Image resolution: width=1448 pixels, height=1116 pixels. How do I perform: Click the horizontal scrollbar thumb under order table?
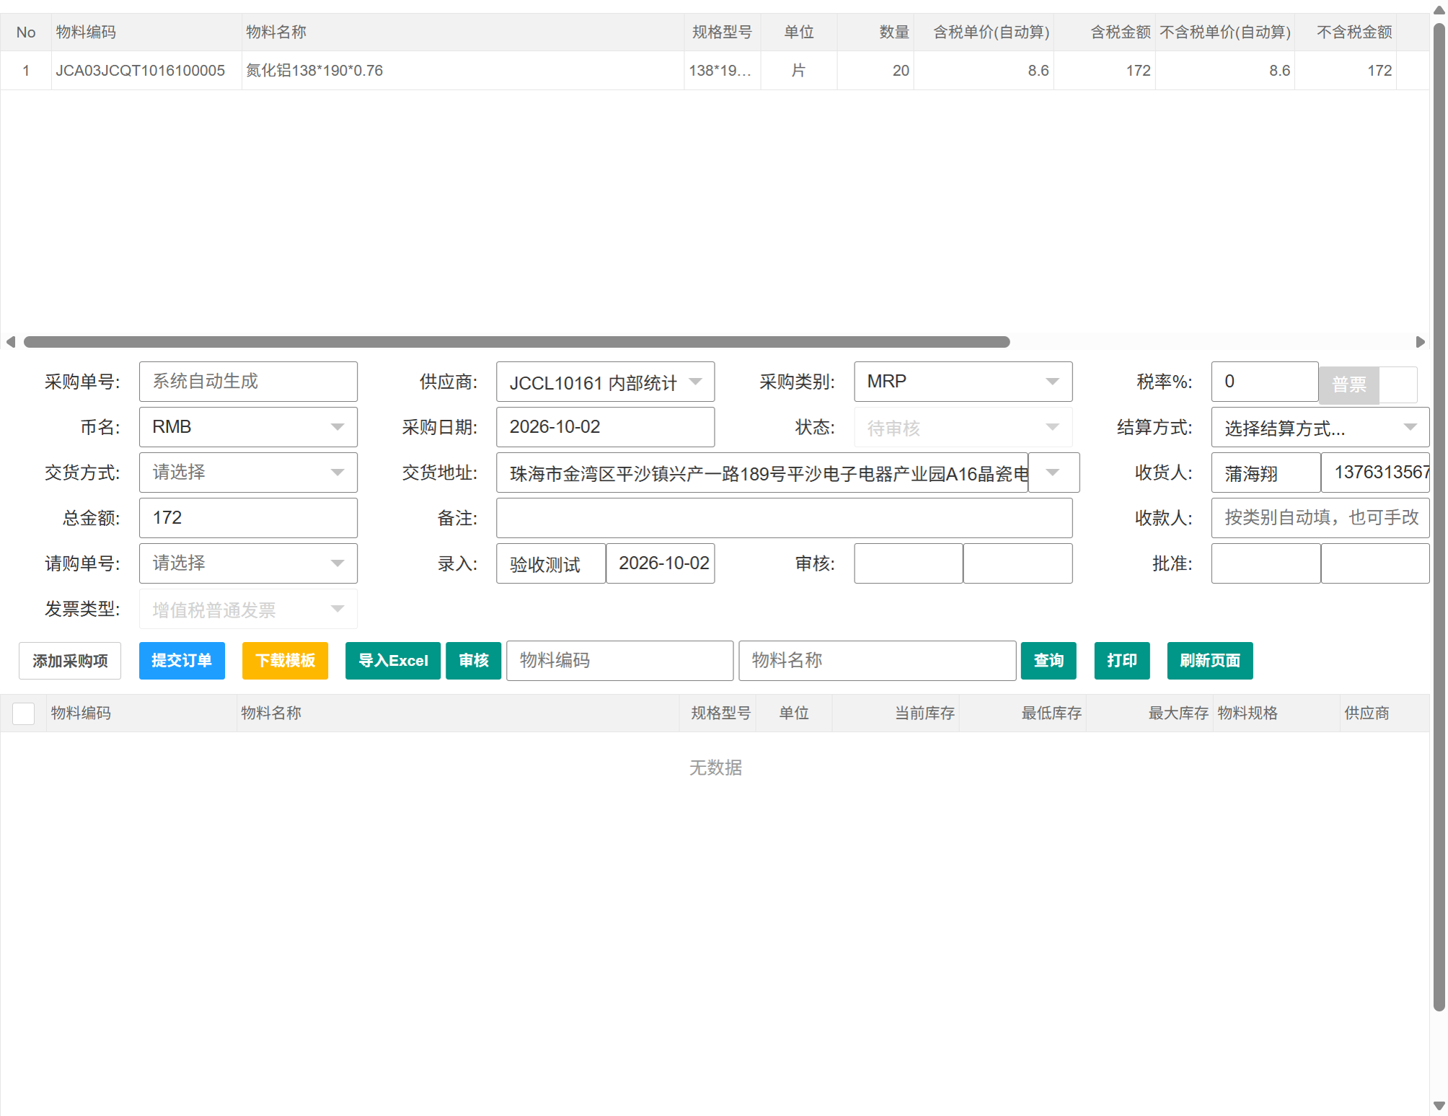tap(516, 342)
